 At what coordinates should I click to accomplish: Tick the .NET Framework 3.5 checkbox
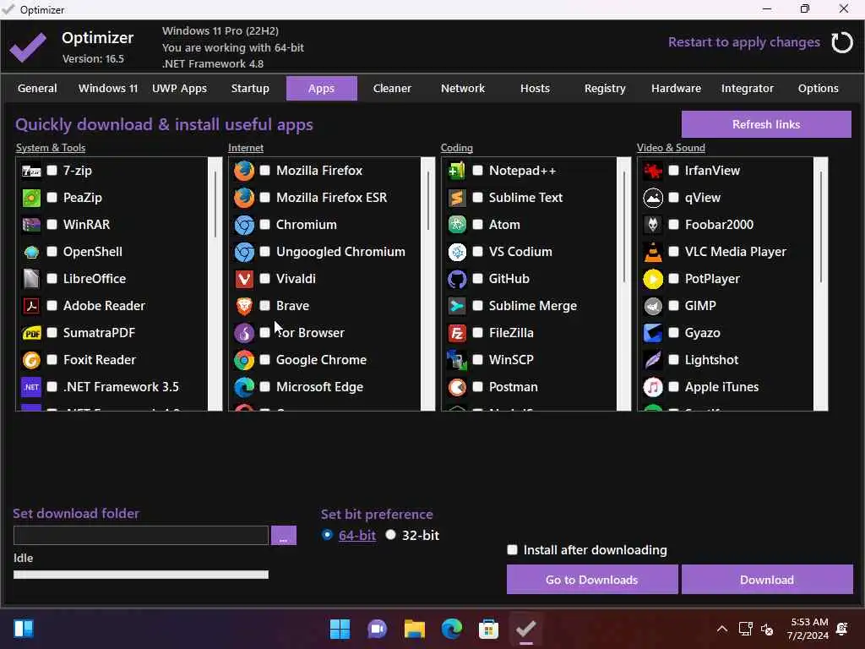coord(52,386)
